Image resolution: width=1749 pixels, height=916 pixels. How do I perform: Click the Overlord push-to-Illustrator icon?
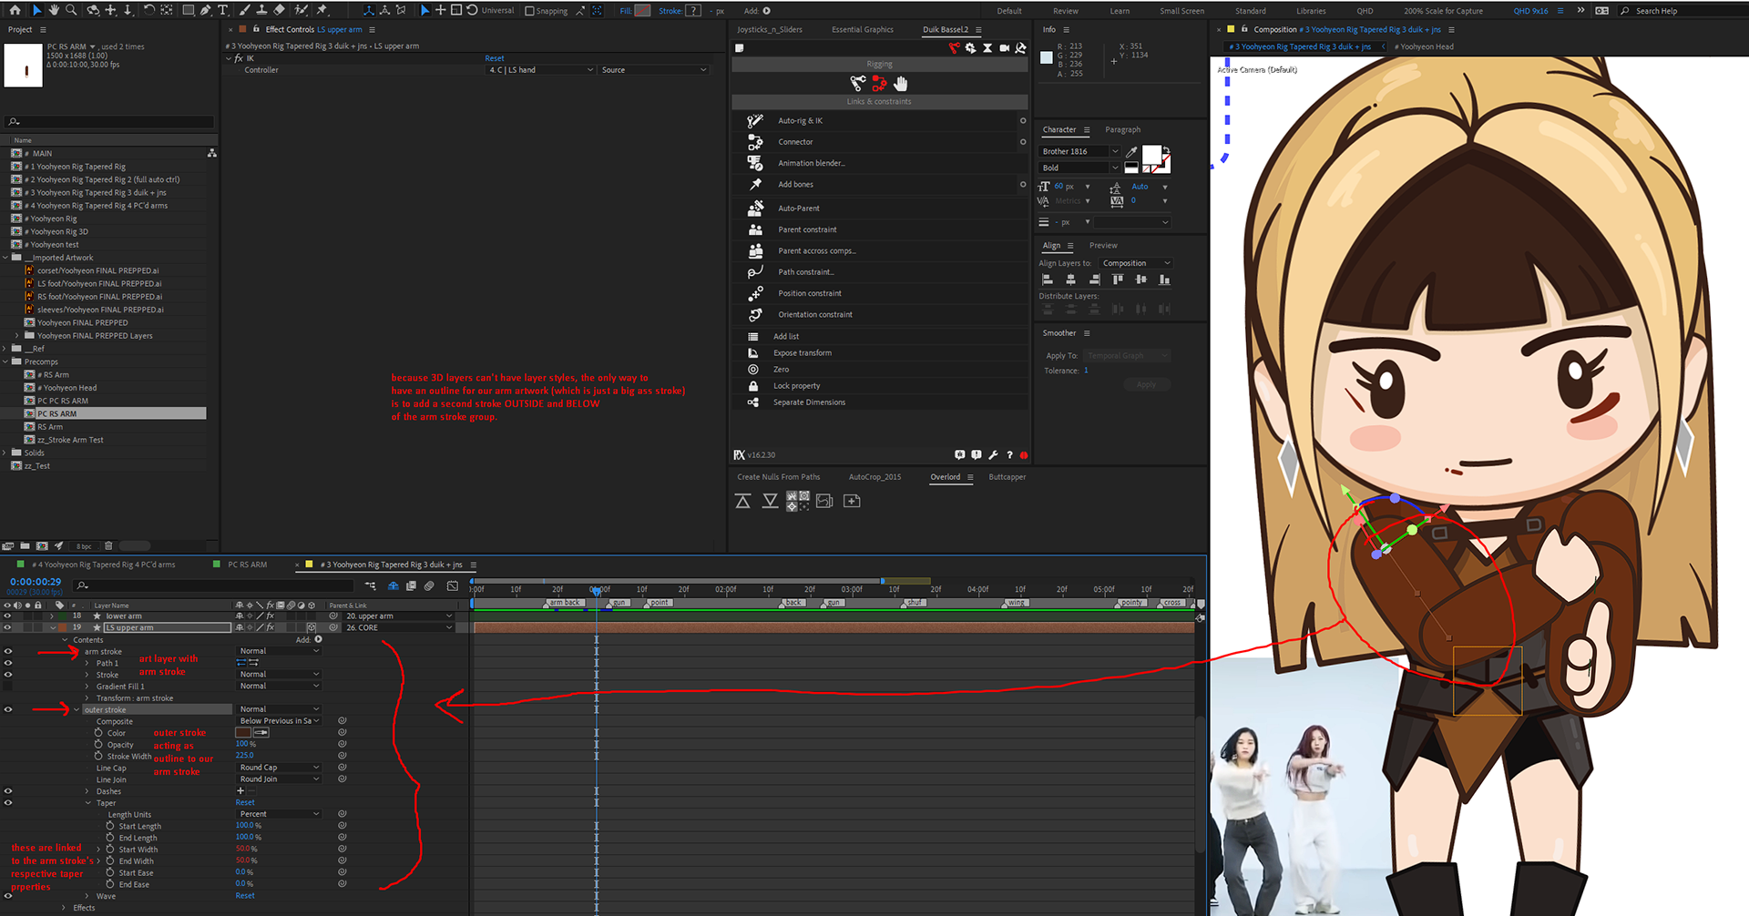pos(743,501)
